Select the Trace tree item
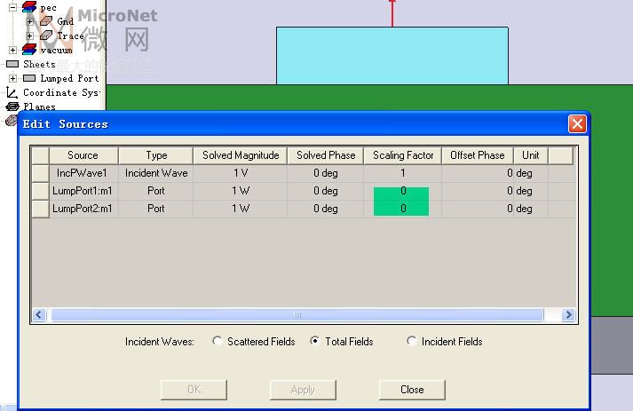This screenshot has height=411, width=633. point(70,36)
